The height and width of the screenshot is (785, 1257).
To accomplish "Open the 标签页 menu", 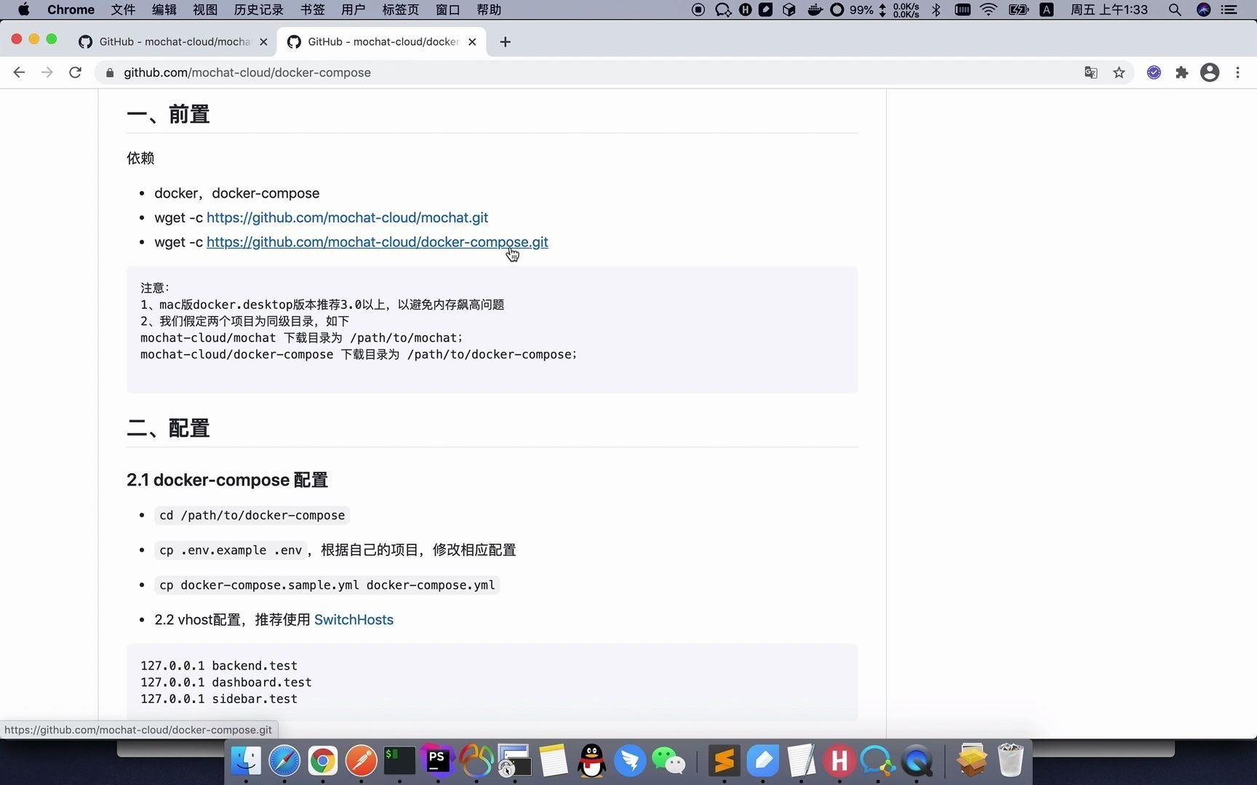I will [400, 9].
